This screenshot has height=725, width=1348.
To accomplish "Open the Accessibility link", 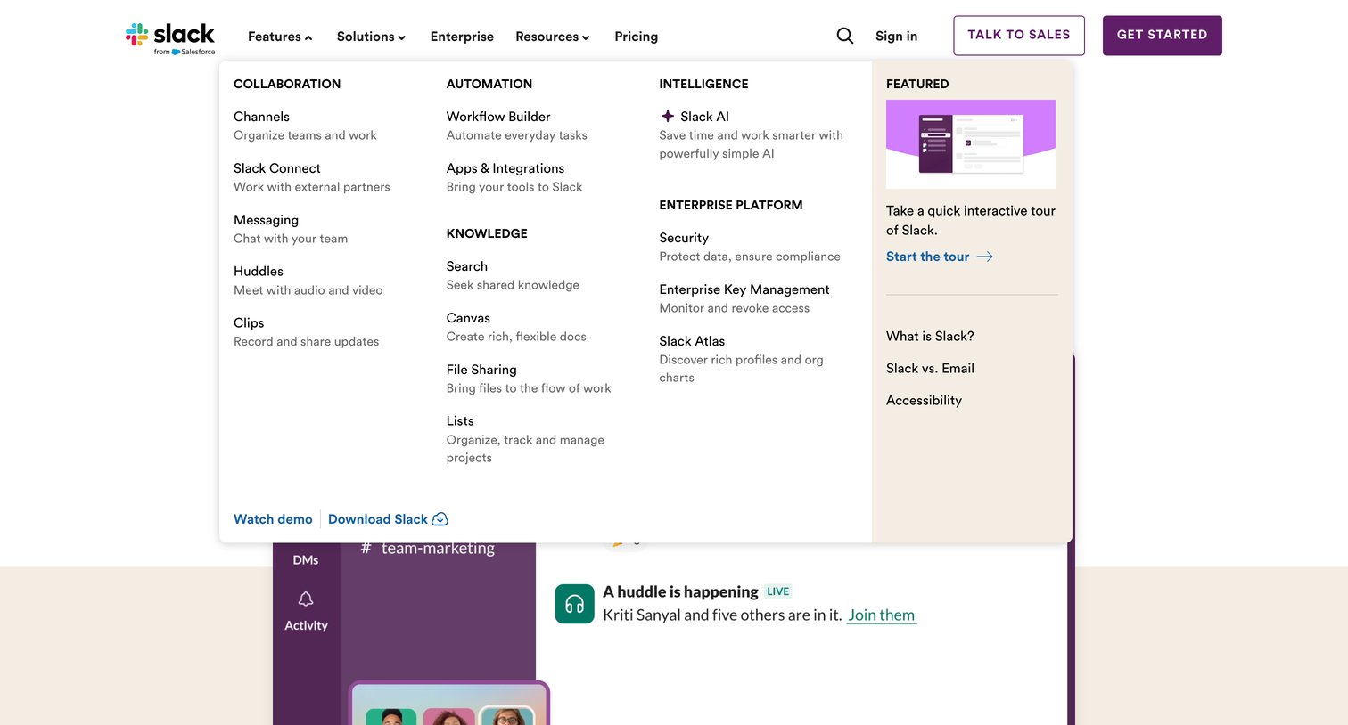I will pyautogui.click(x=924, y=400).
